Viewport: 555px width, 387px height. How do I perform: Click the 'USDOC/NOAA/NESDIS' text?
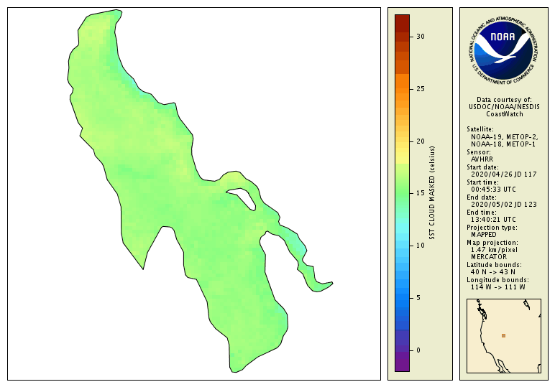504,107
